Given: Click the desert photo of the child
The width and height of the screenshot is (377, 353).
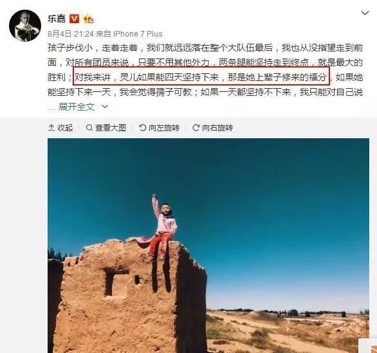Looking at the screenshot, I should [x=208, y=246].
